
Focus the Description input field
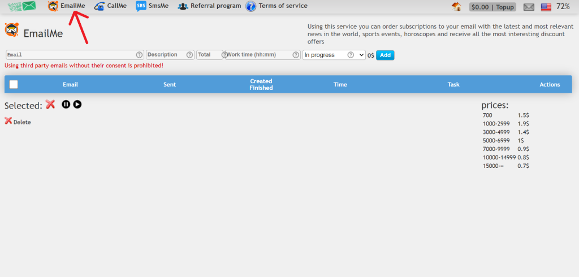click(170, 55)
